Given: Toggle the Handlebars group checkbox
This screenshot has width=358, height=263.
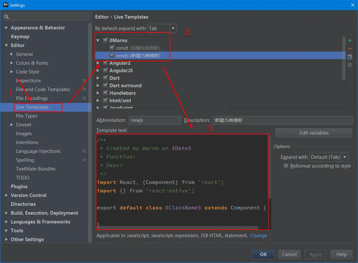Looking at the screenshot, I should pos(106,93).
